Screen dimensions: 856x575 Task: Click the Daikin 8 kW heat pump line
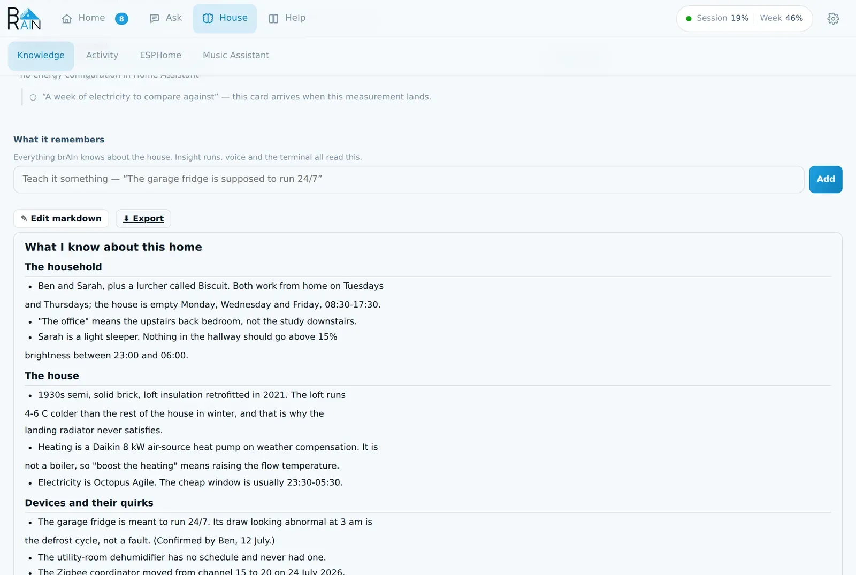(208, 447)
